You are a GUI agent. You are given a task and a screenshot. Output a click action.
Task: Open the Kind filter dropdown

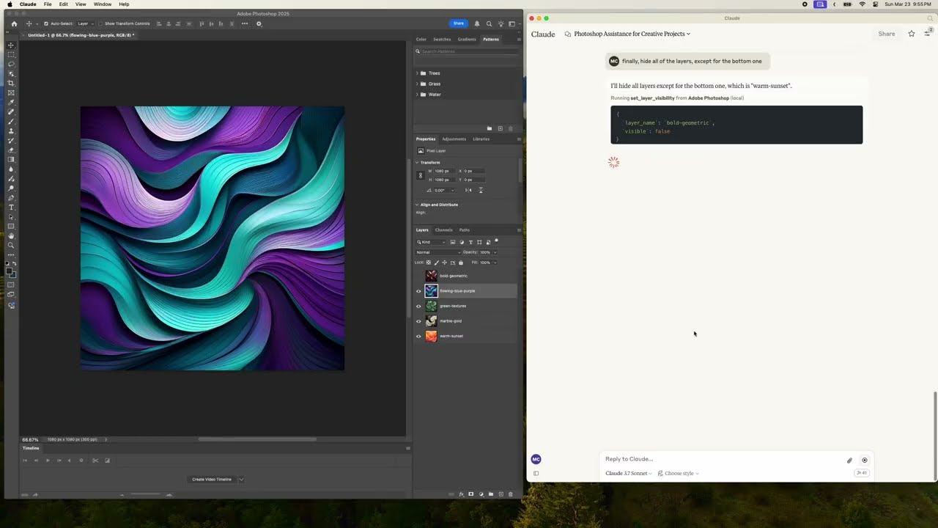click(x=431, y=242)
